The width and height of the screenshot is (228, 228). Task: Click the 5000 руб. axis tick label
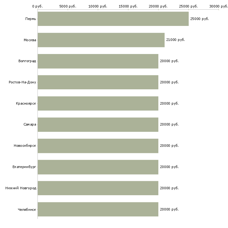(67, 6)
